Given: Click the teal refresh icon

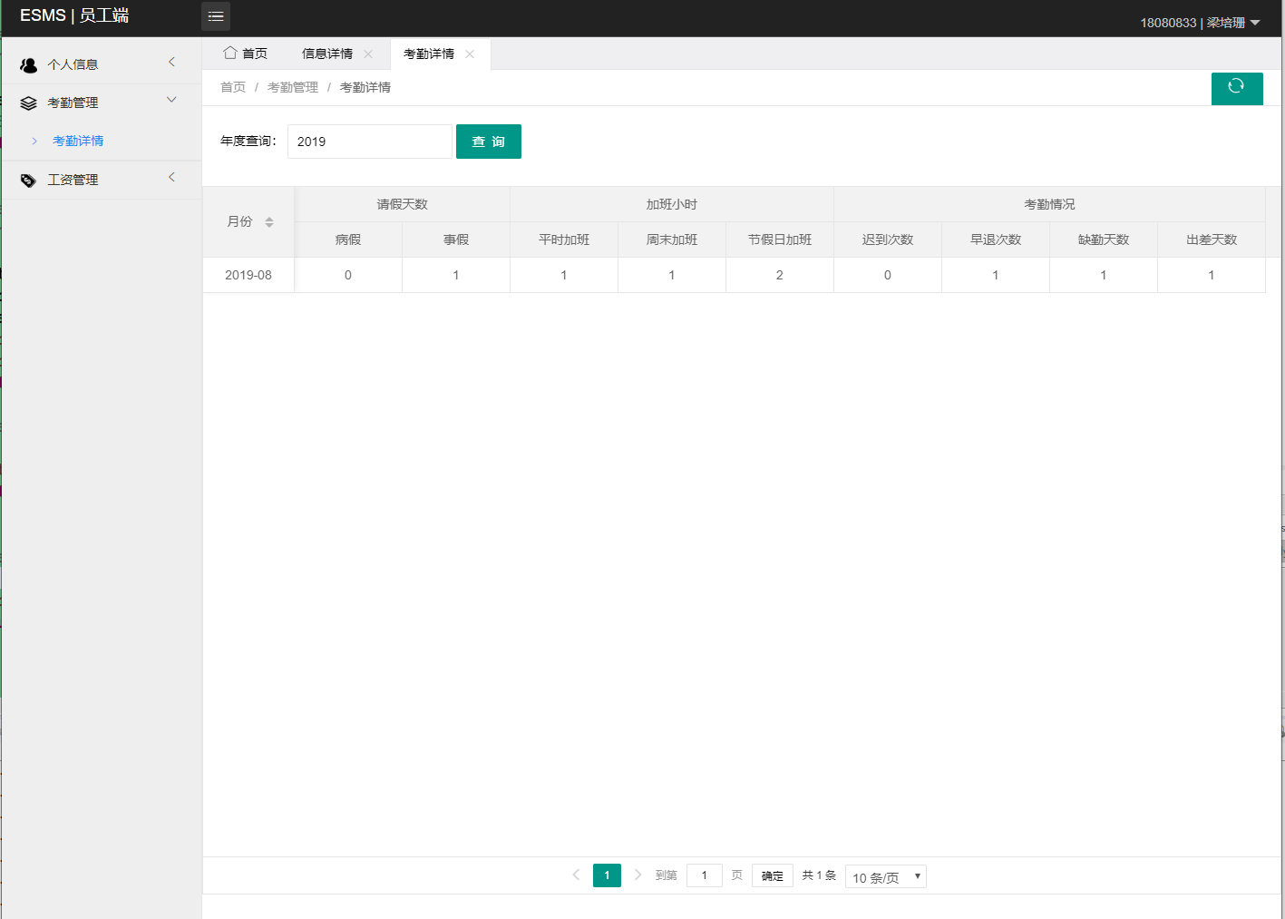Looking at the screenshot, I should click(1237, 88).
